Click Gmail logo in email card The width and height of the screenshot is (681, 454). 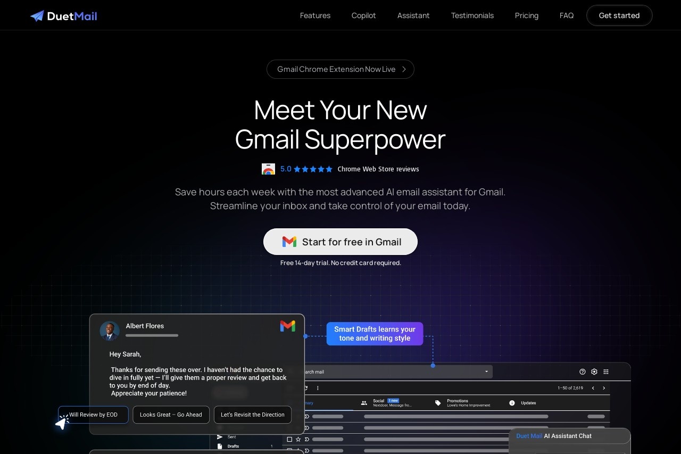tap(288, 326)
